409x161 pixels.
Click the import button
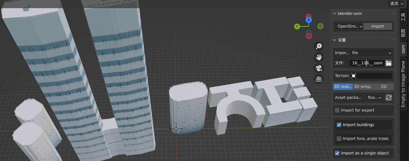click(x=378, y=26)
